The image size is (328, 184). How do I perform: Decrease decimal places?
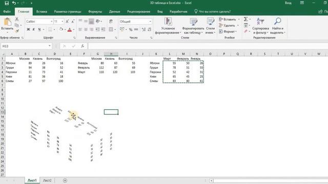tap(149, 30)
